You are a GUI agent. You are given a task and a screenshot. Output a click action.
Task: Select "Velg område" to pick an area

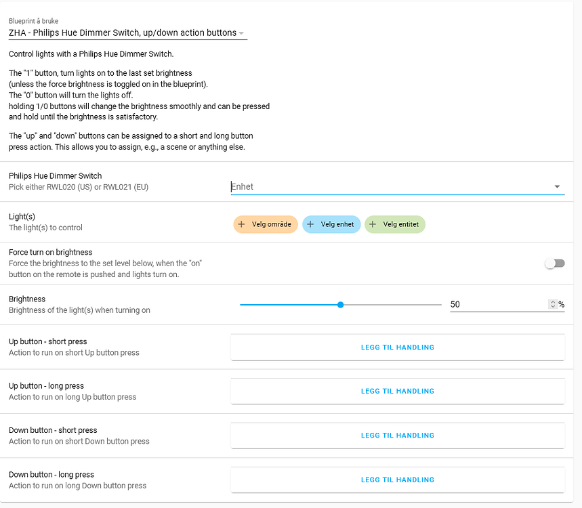click(265, 224)
